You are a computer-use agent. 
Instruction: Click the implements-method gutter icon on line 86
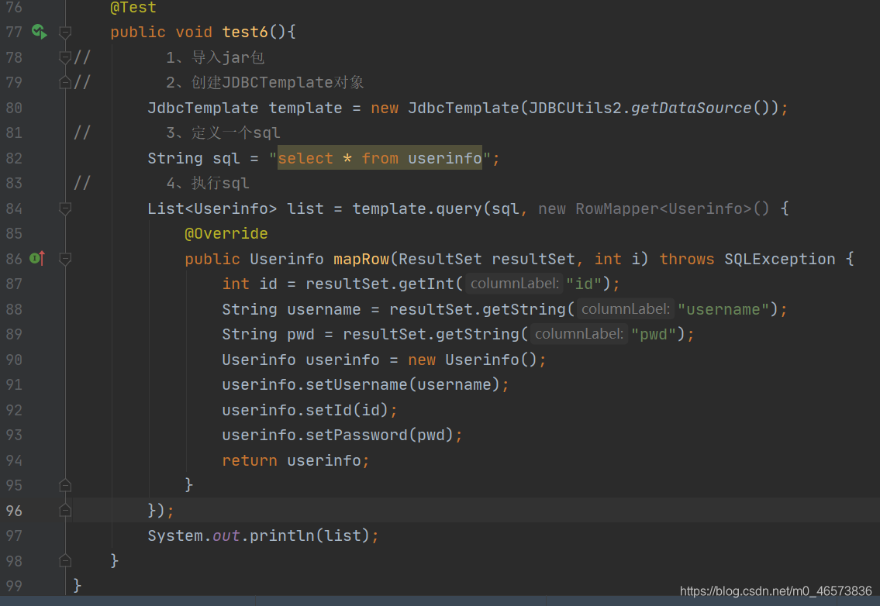37,258
